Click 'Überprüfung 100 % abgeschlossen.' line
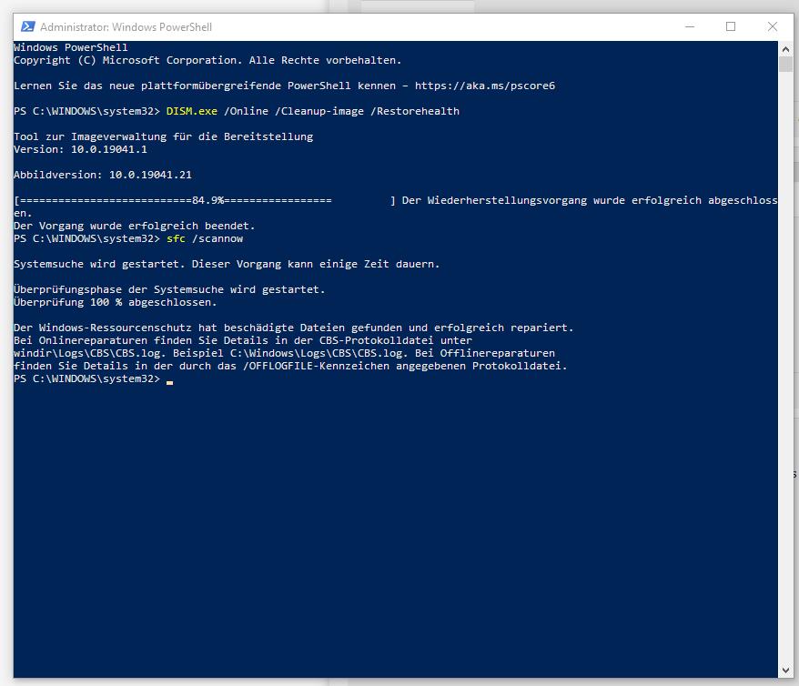 tap(116, 302)
